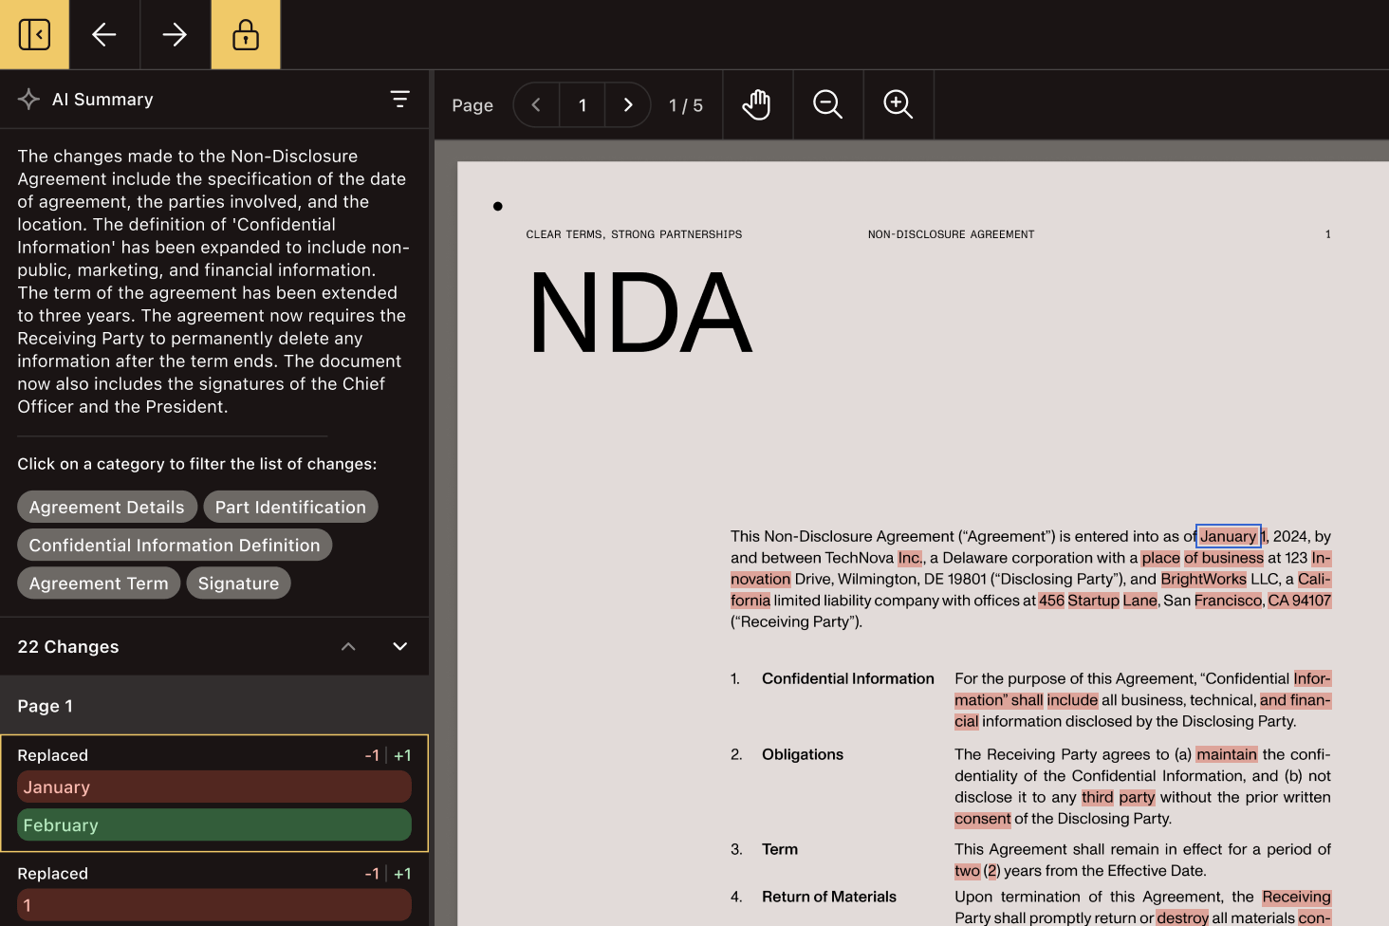
Task: Select the January to February replacement change
Action: click(x=213, y=793)
